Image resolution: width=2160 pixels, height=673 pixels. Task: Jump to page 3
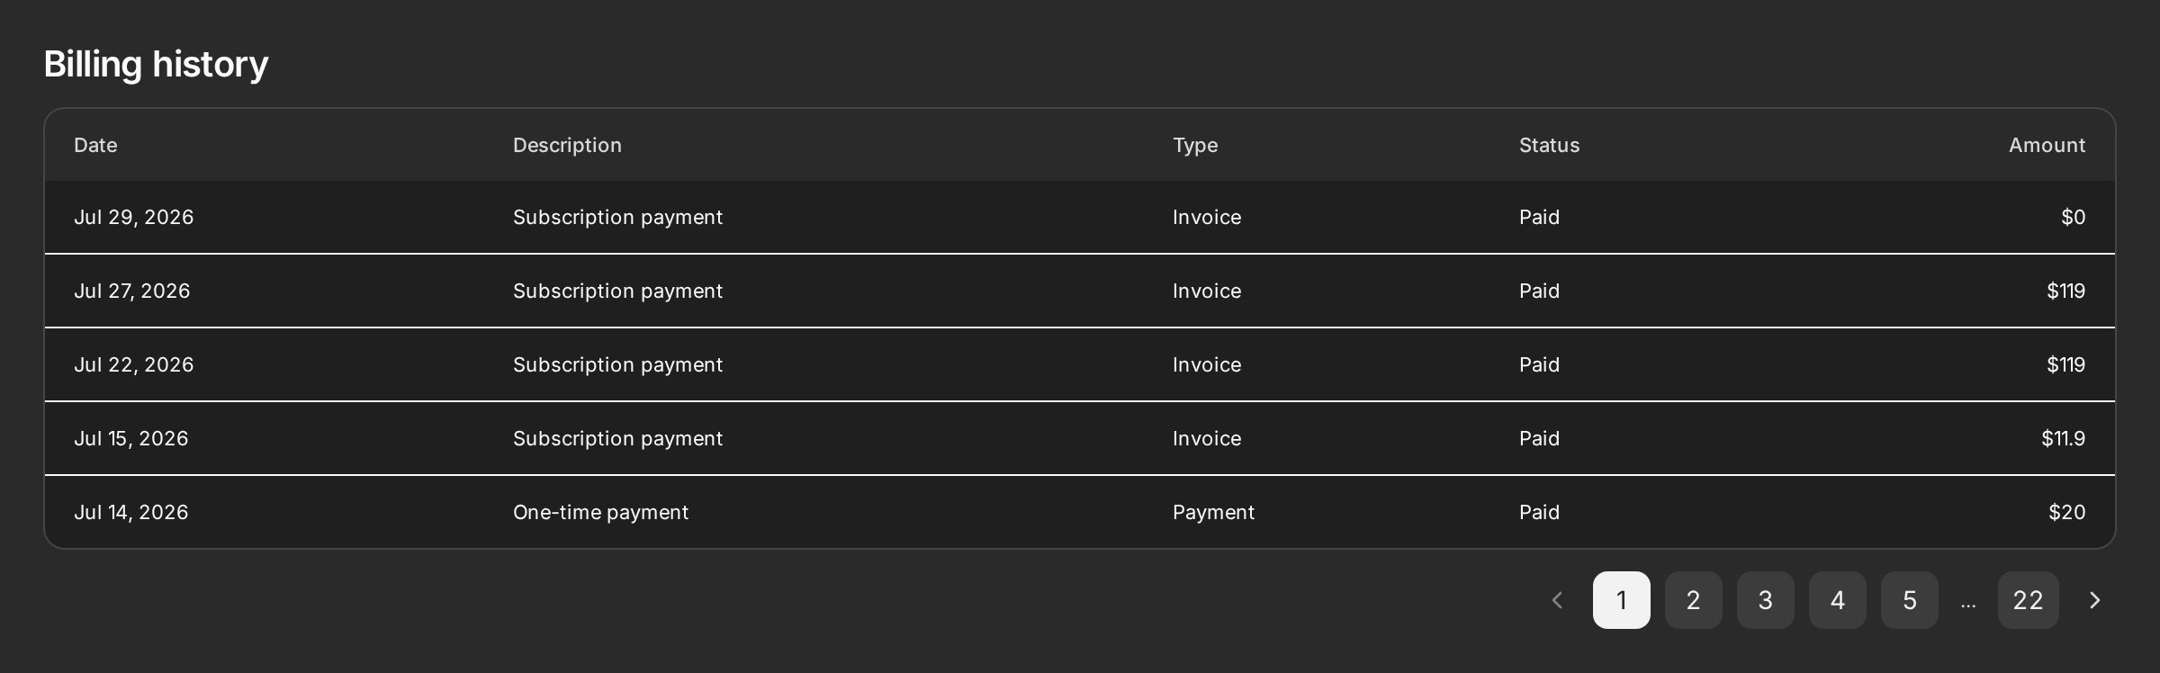click(1765, 600)
